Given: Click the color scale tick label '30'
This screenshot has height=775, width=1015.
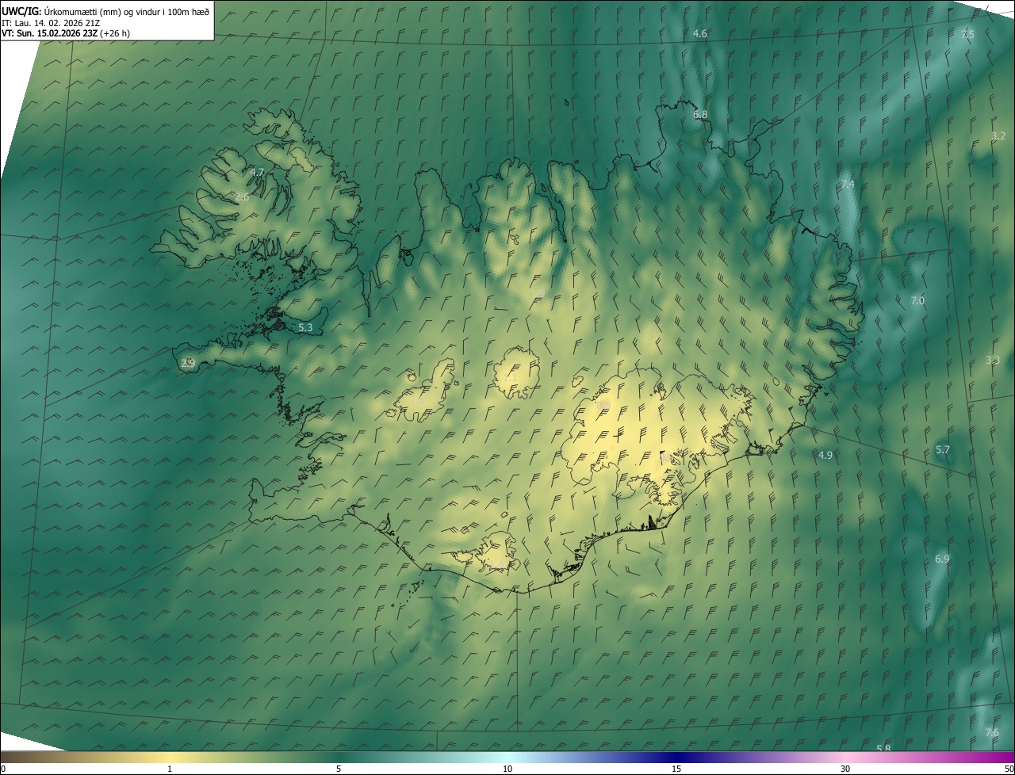Looking at the screenshot, I should (x=845, y=769).
